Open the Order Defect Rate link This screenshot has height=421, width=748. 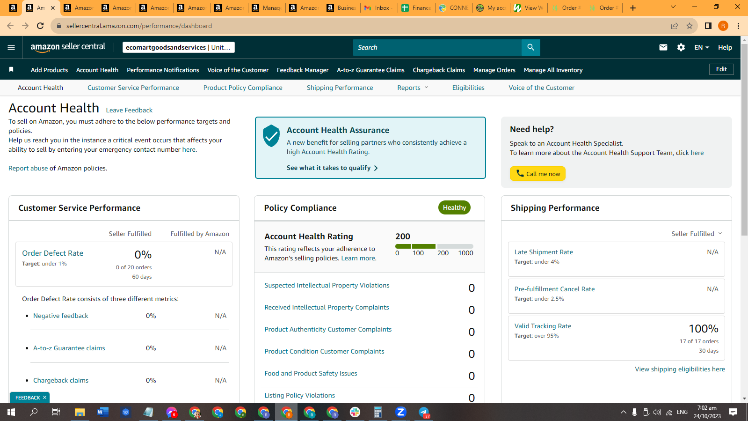(x=52, y=253)
